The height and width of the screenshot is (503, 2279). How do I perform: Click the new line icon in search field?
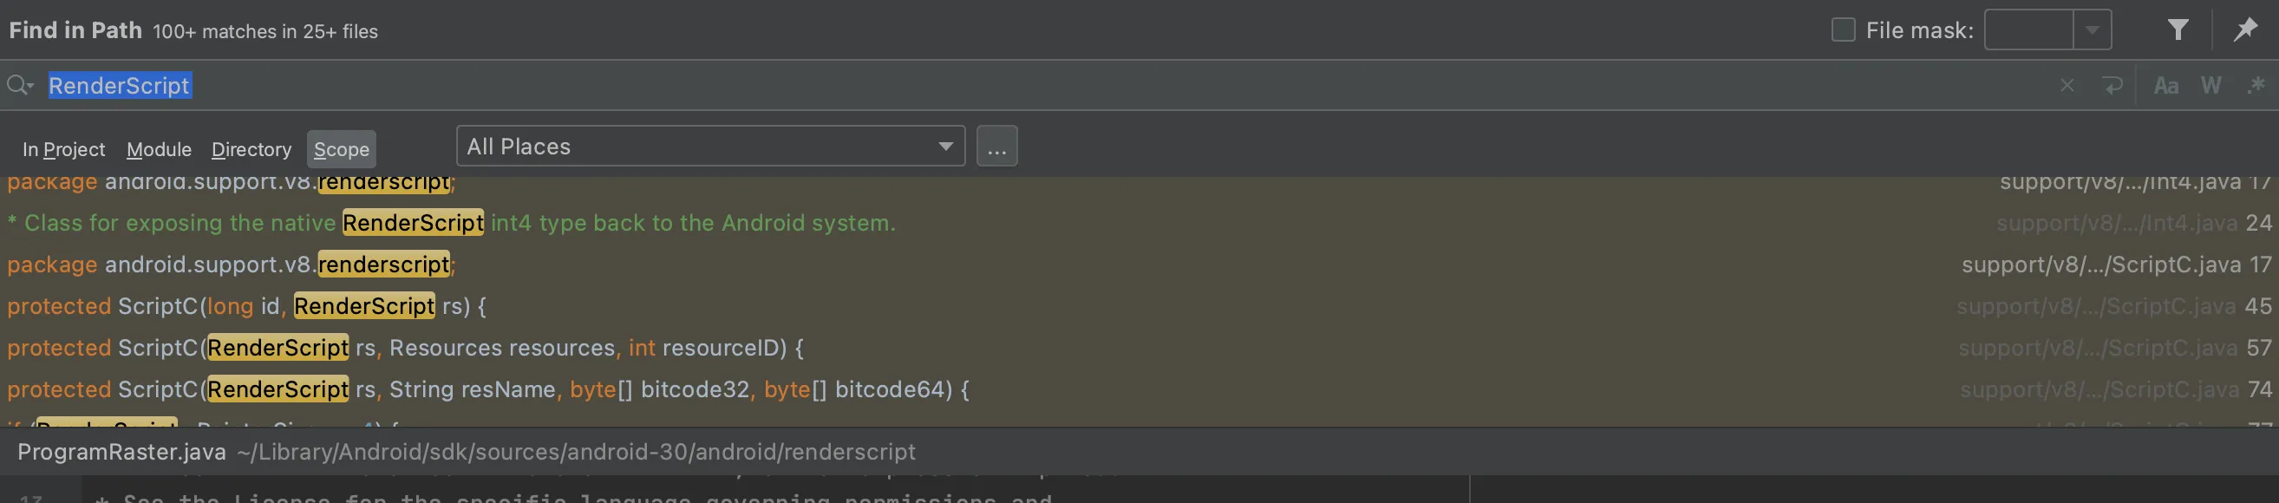point(2112,86)
